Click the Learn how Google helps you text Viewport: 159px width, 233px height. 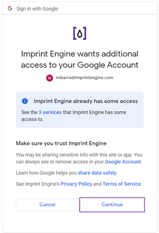(x=46, y=173)
